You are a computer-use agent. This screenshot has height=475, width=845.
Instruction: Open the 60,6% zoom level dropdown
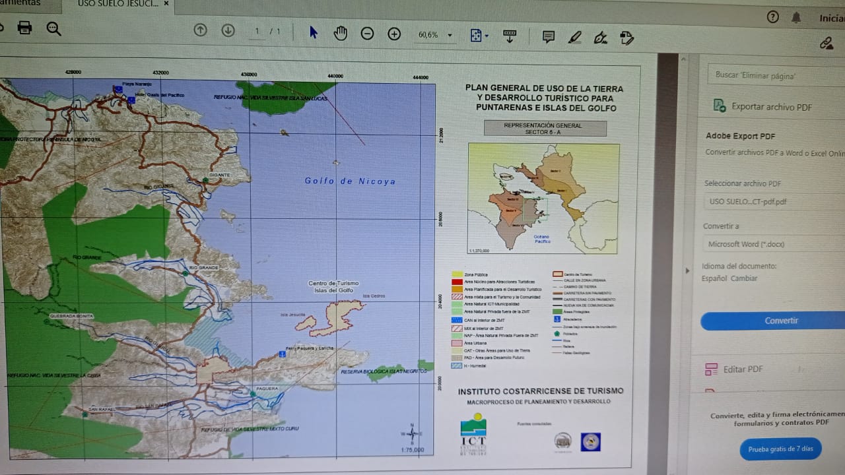[436, 35]
